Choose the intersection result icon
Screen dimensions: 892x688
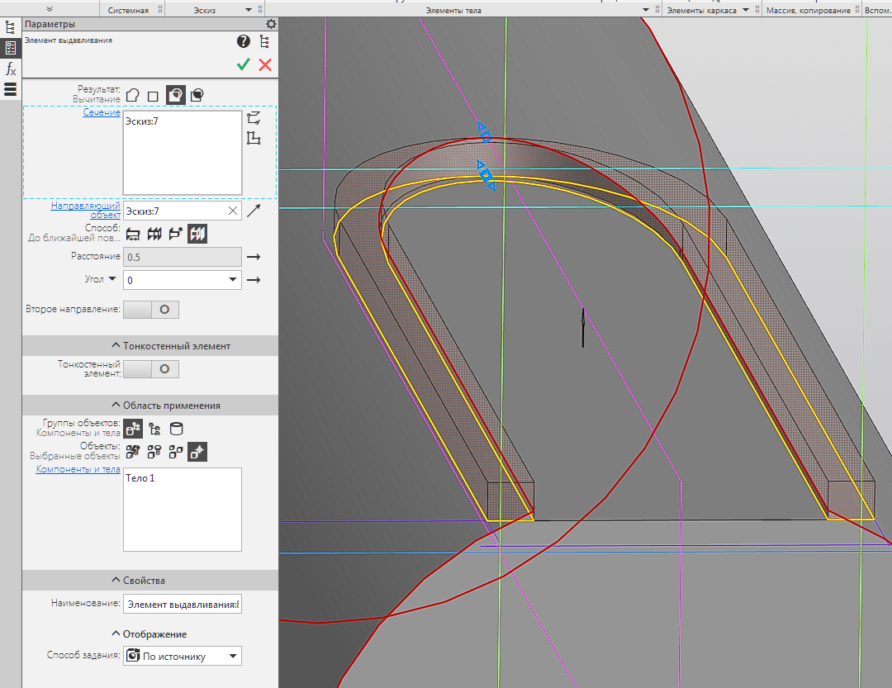click(197, 96)
